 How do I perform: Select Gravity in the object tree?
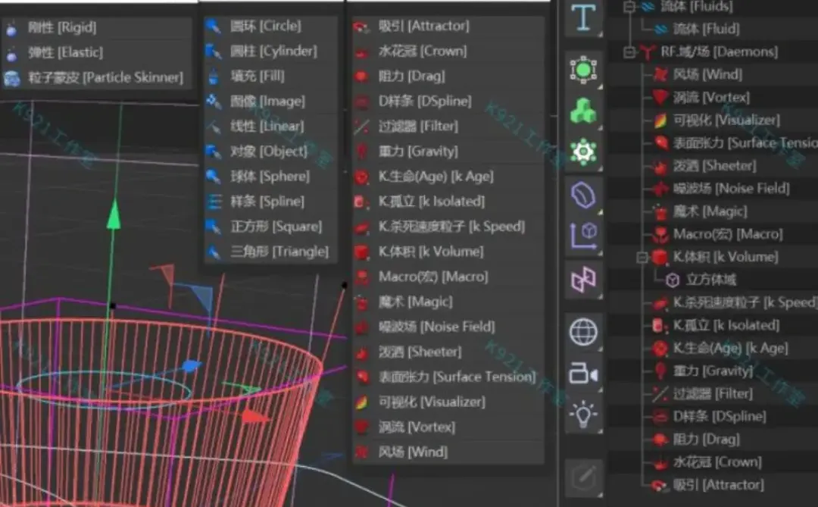point(712,371)
